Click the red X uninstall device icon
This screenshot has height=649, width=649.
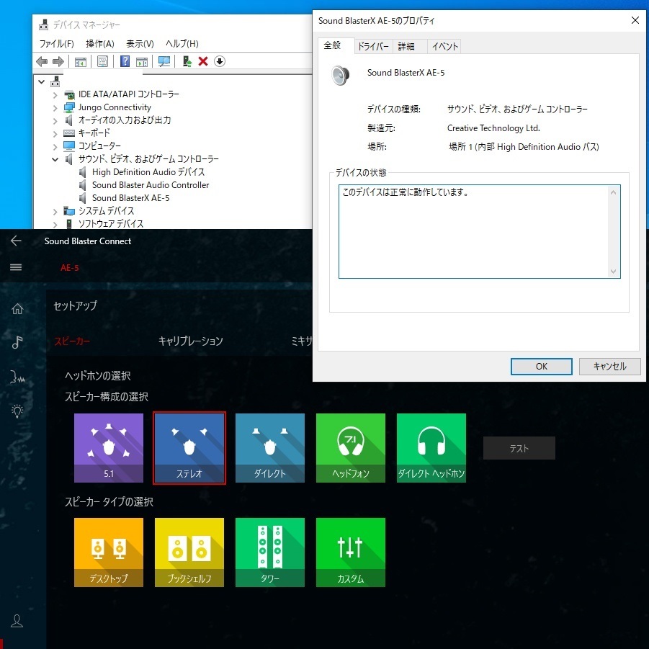(x=203, y=62)
